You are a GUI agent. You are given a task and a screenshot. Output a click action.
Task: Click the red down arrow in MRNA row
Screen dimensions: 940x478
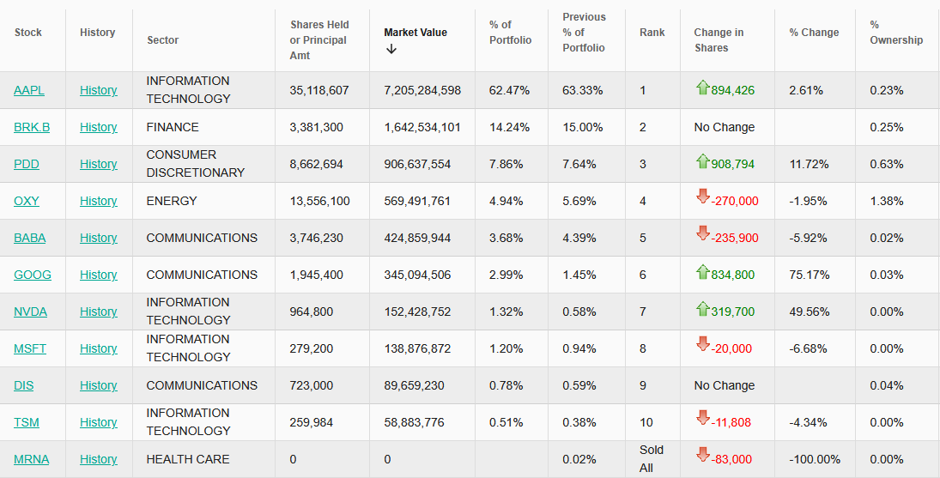pos(702,456)
